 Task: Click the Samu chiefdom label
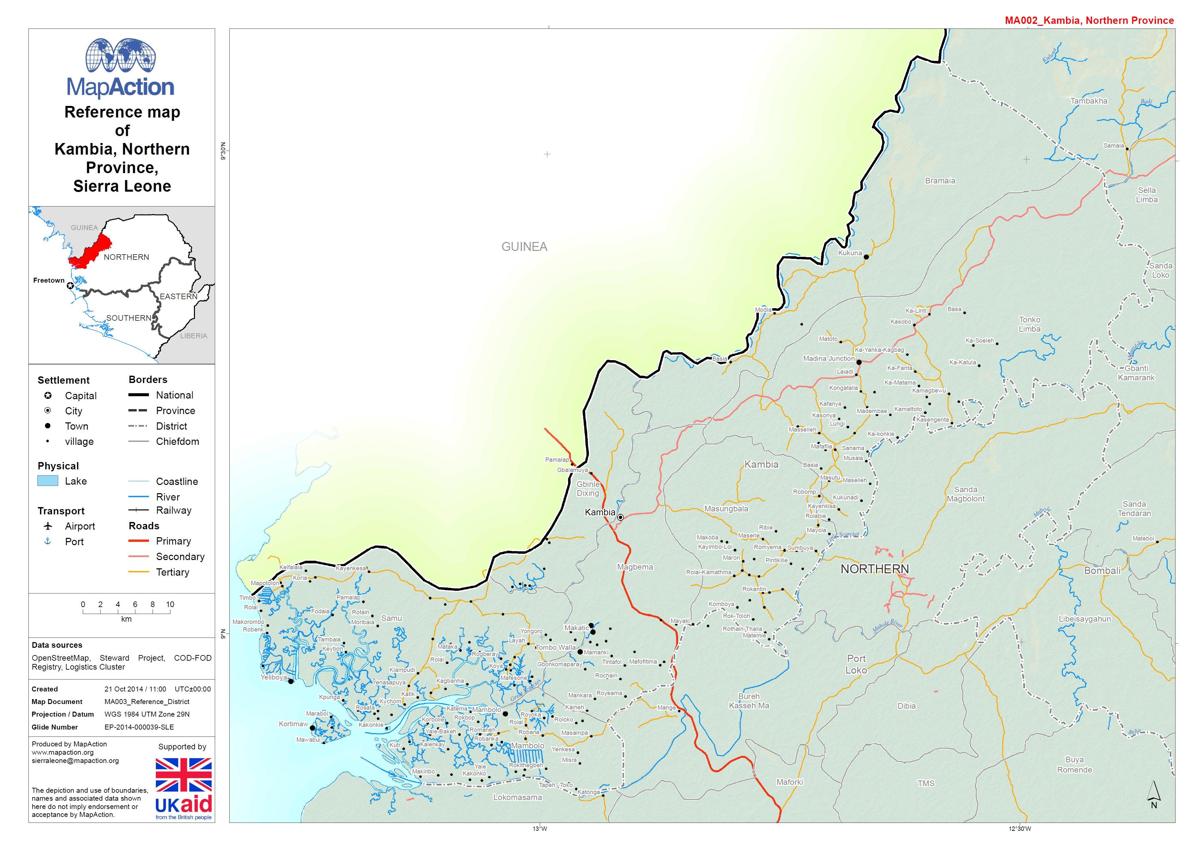point(392,618)
